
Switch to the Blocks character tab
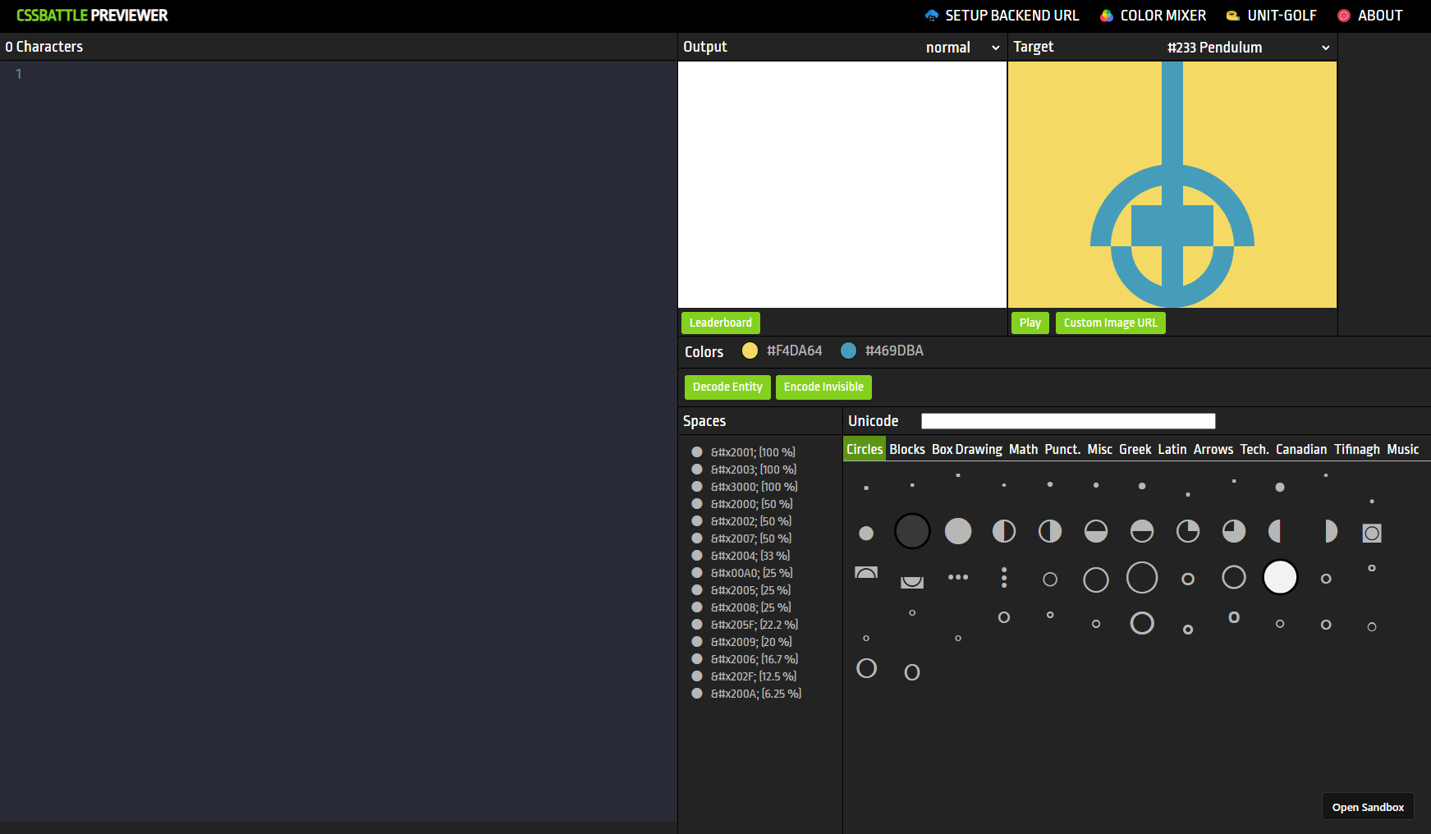point(906,449)
